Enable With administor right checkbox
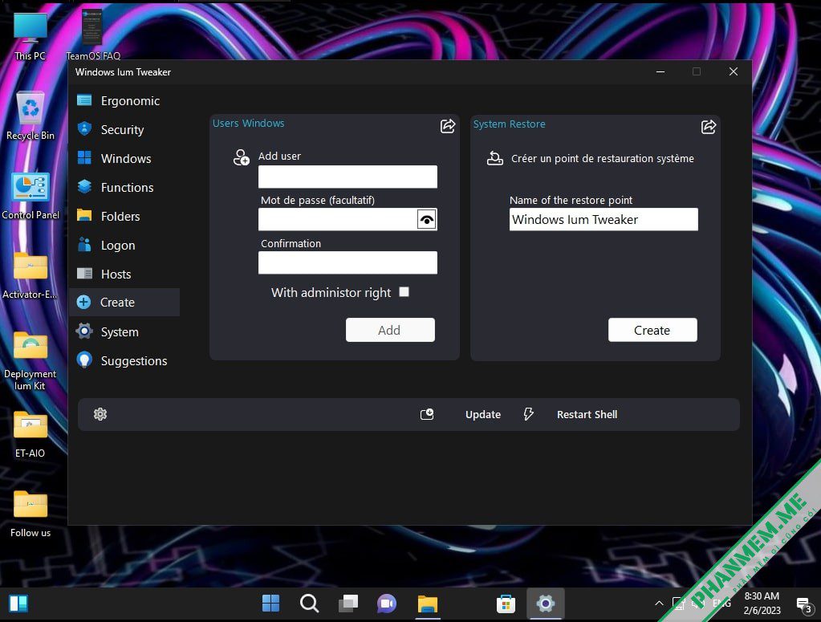 coord(404,291)
